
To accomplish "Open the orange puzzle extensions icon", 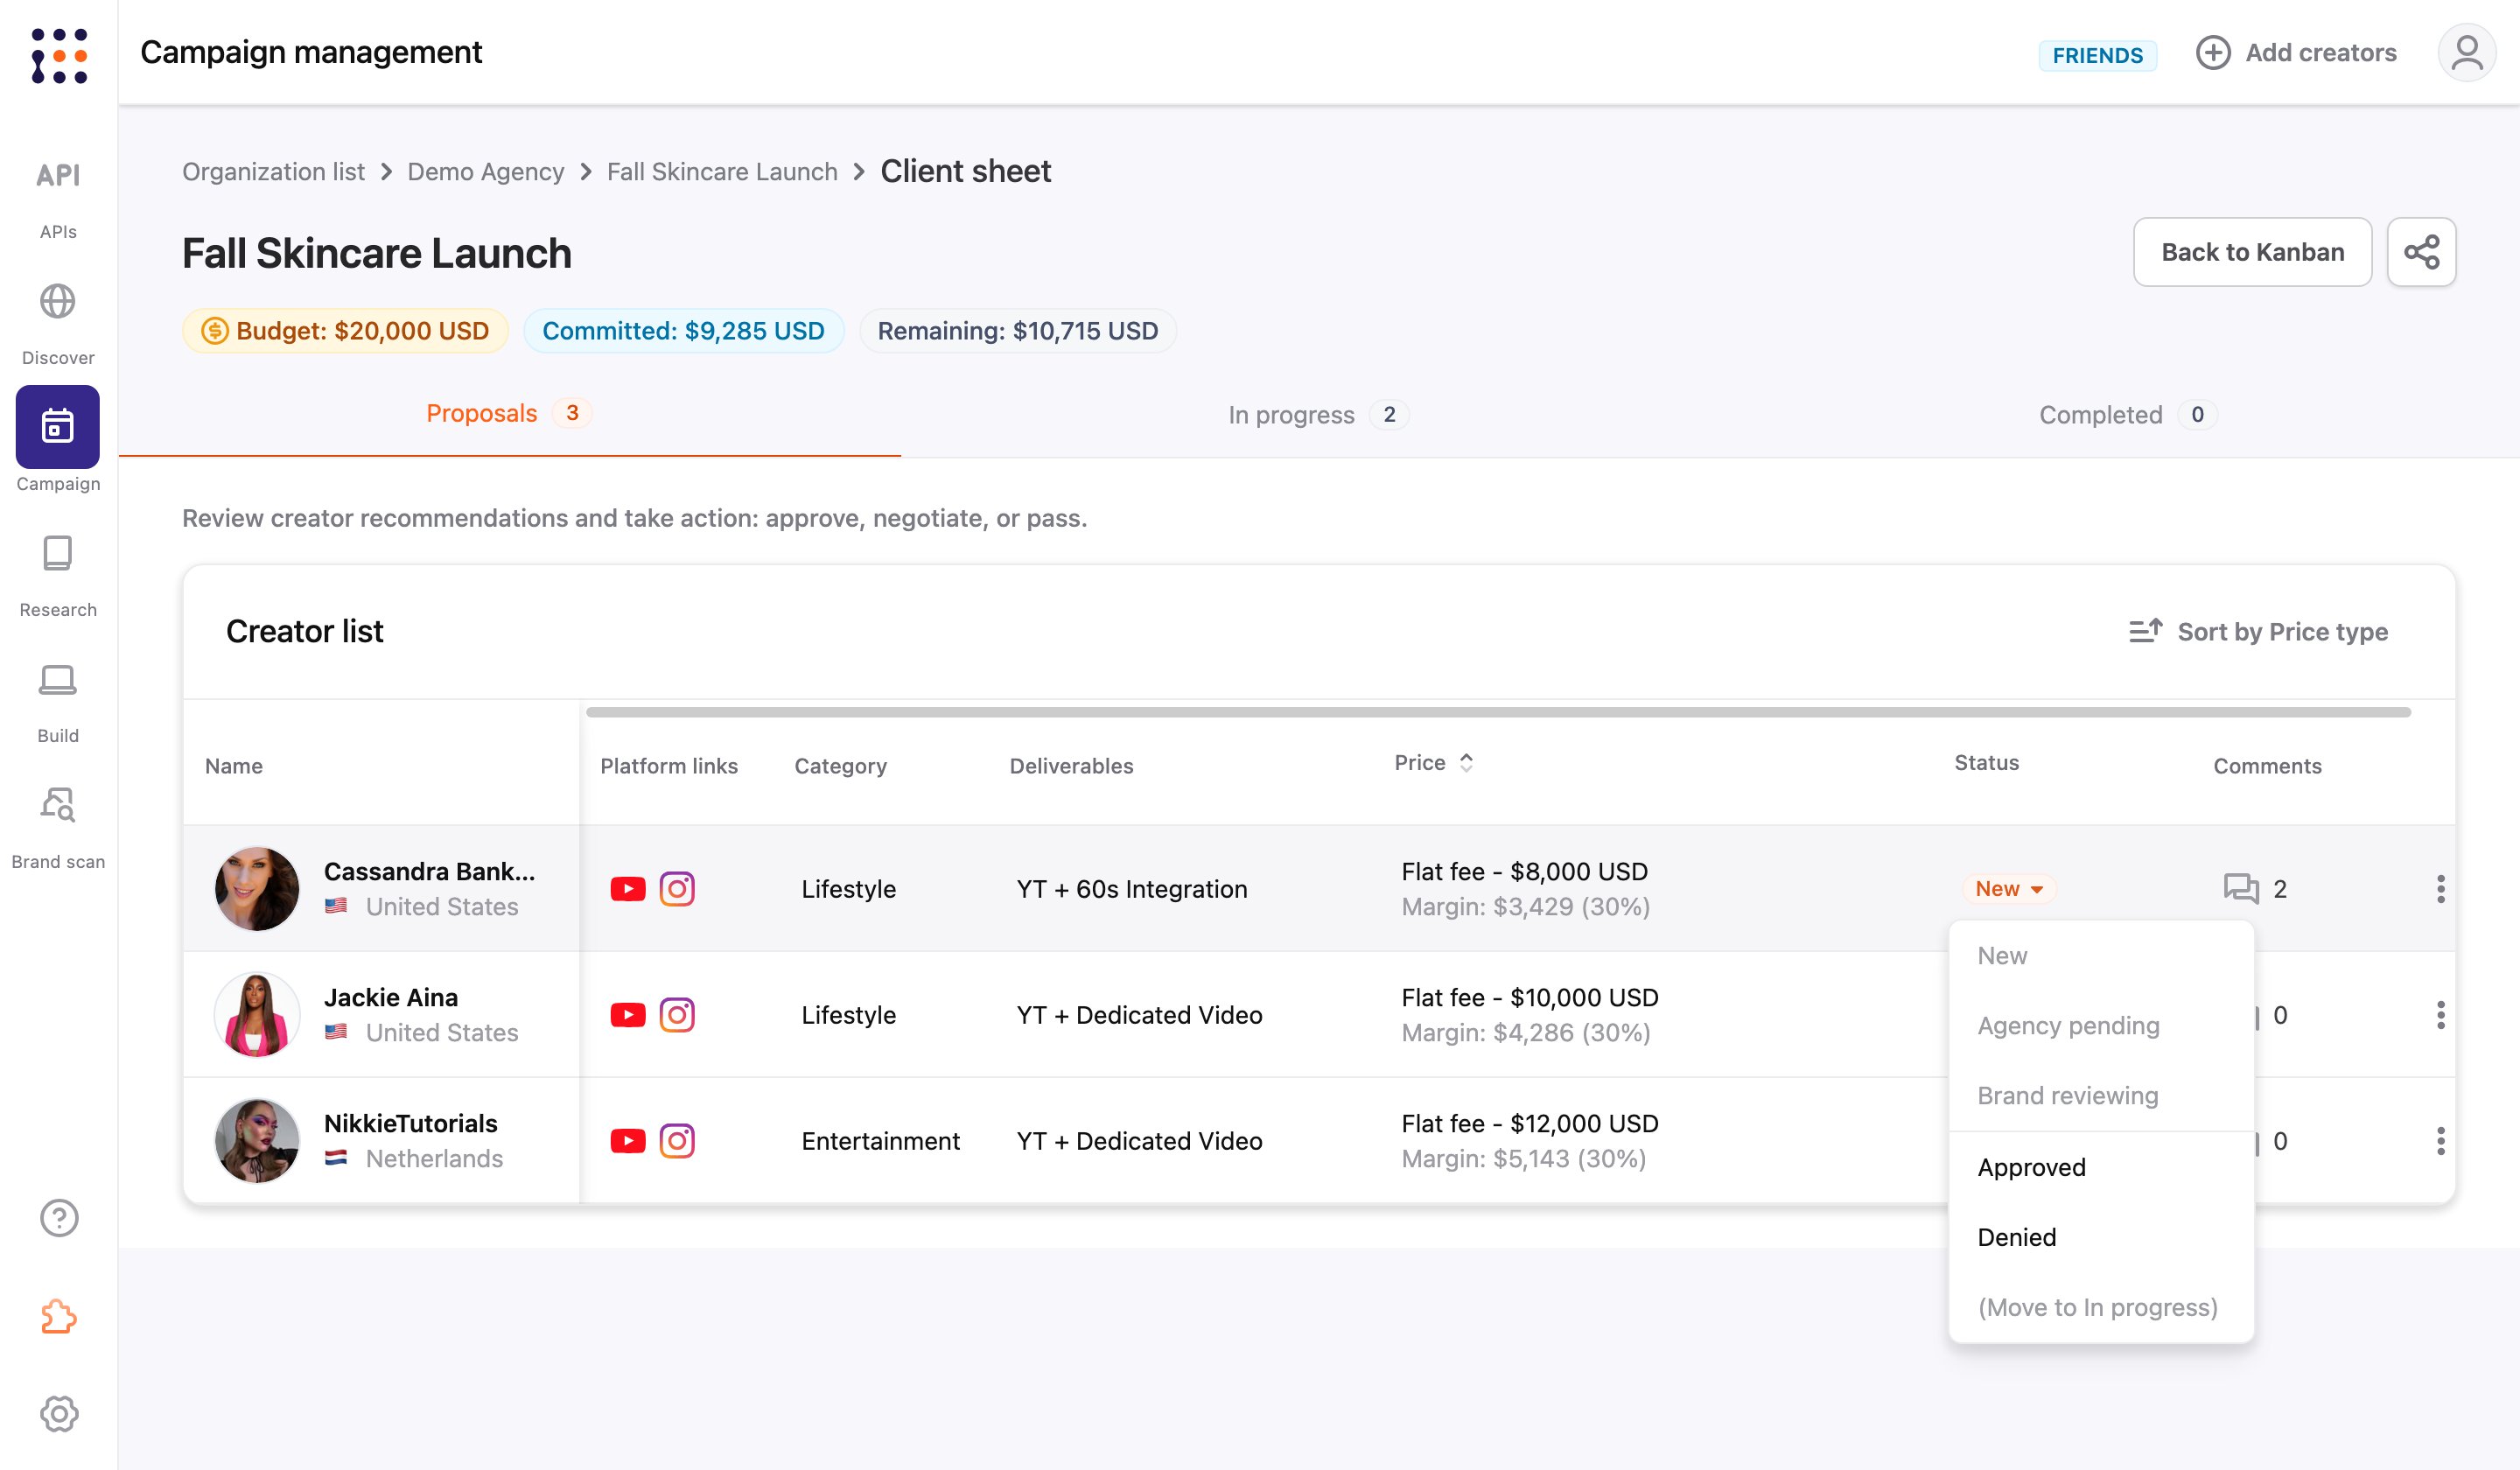I will pos(59,1316).
